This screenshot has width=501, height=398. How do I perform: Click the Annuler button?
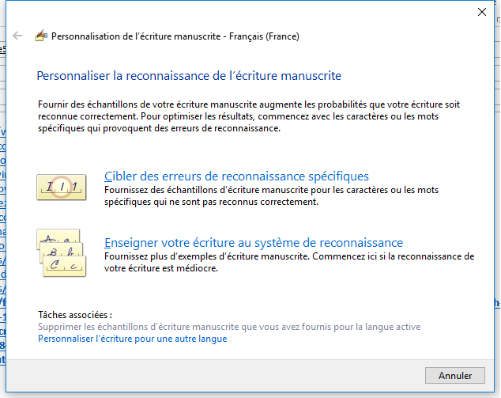click(x=455, y=375)
